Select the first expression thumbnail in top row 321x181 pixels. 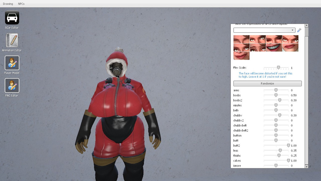[241, 39]
